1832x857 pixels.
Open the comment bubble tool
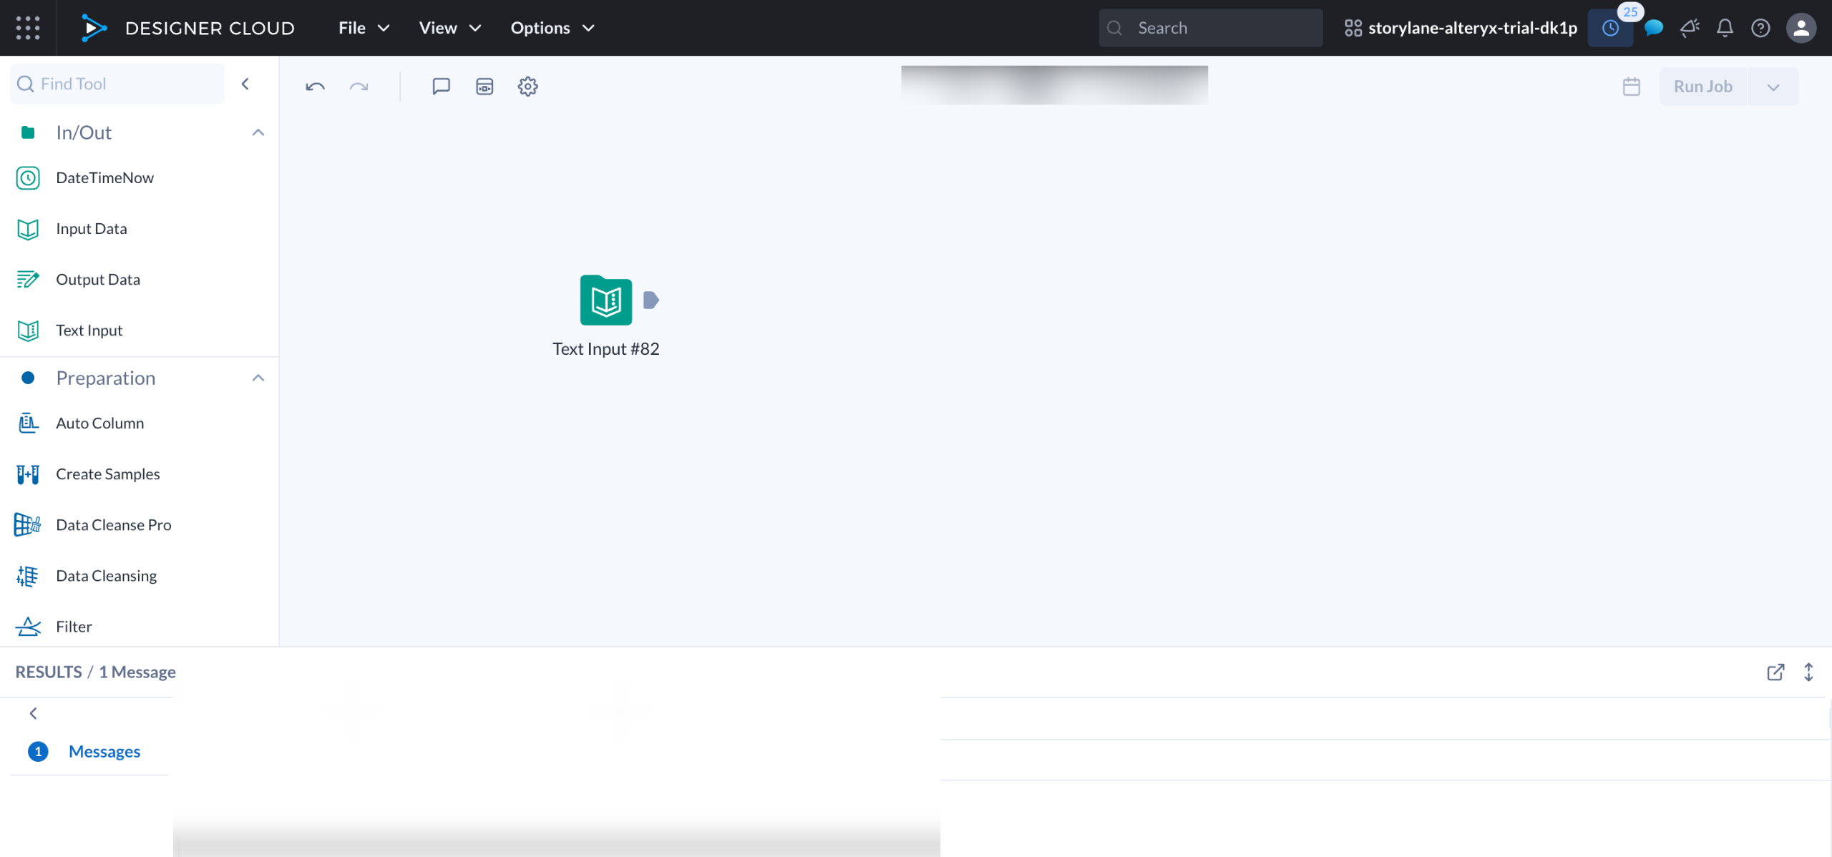tap(441, 87)
